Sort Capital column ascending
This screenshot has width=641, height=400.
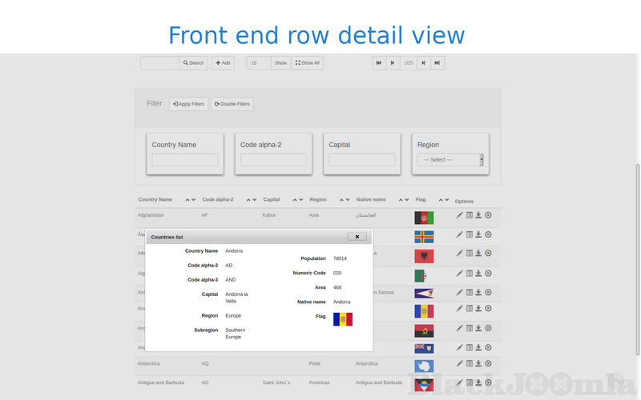pyautogui.click(x=292, y=200)
